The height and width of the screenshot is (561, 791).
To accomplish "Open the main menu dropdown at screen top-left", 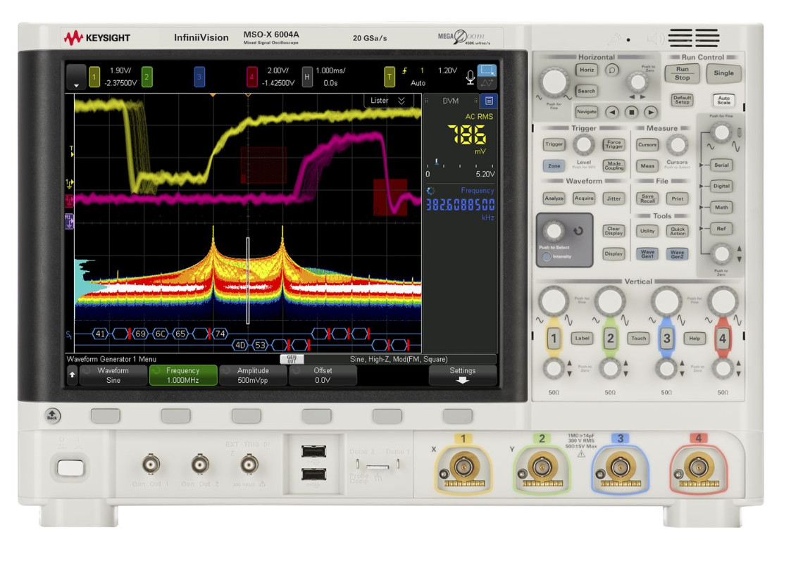I will tap(76, 77).
